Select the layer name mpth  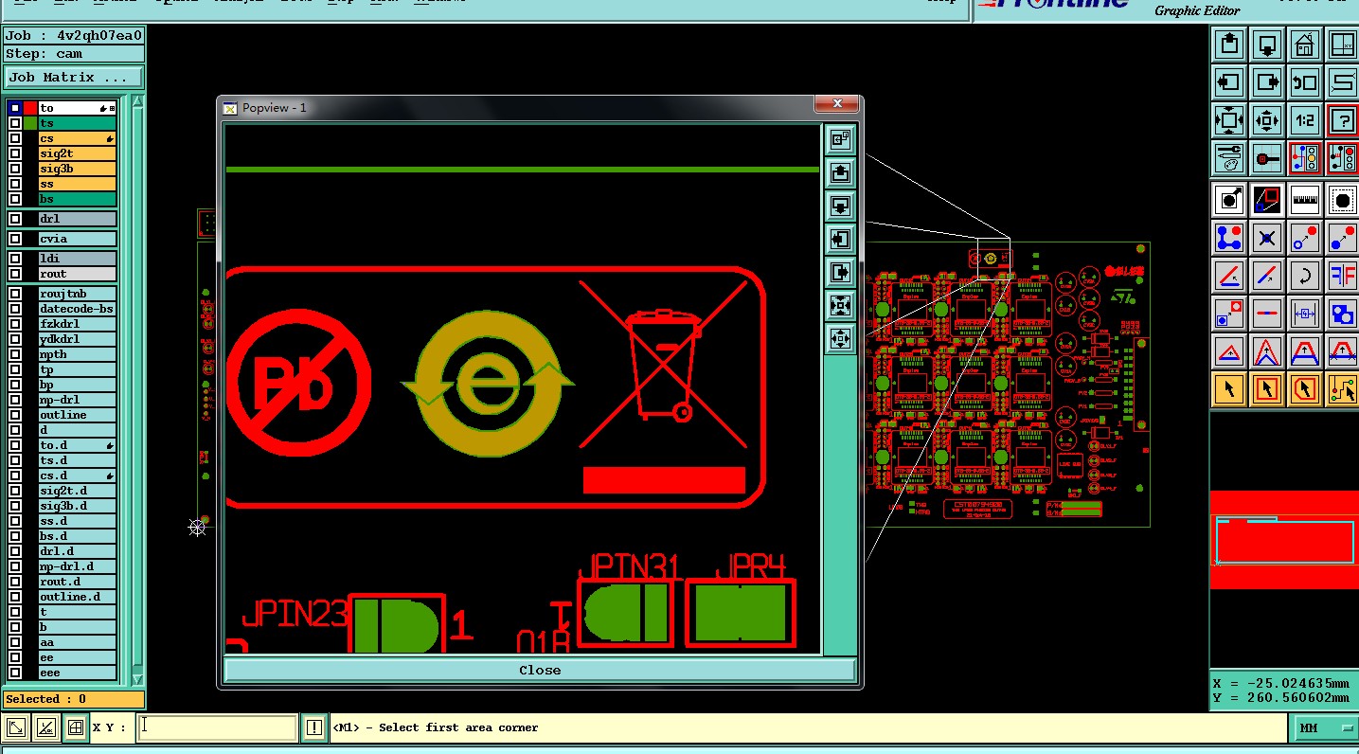(x=78, y=354)
